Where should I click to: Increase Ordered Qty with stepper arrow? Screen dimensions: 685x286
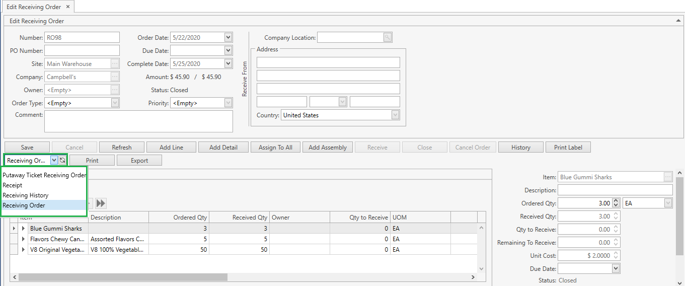click(617, 201)
